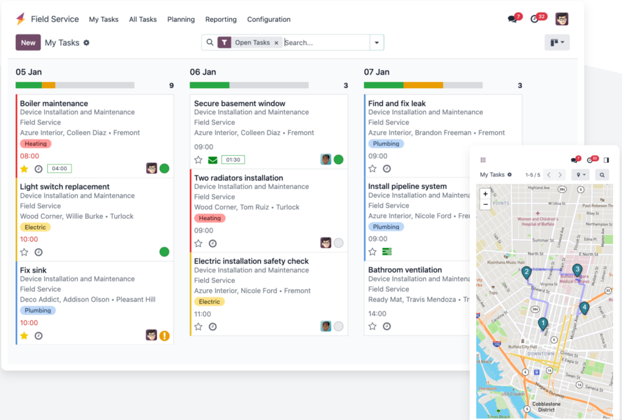Click the email icon on Secure basement window
622x420 pixels.
(x=213, y=160)
